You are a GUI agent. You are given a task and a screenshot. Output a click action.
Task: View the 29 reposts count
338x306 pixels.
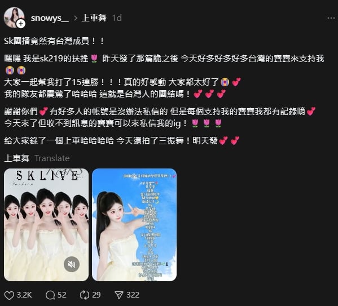click(x=96, y=295)
